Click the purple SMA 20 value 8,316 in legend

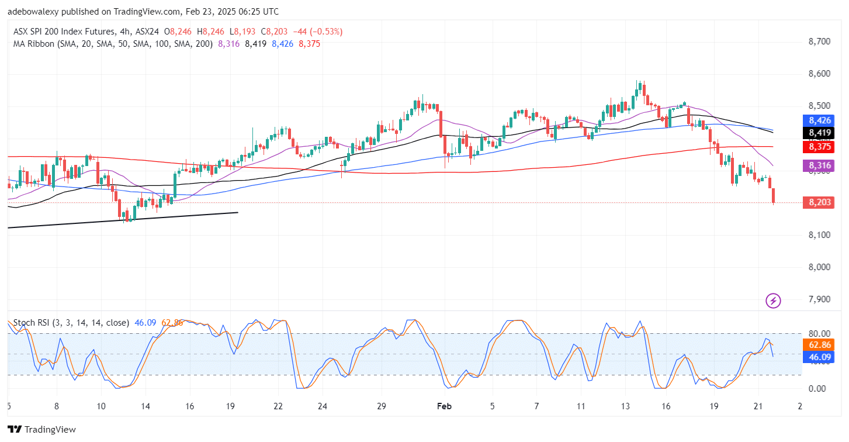[230, 43]
